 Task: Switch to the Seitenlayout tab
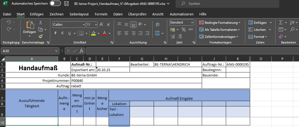pyautogui.click(x=79, y=14)
